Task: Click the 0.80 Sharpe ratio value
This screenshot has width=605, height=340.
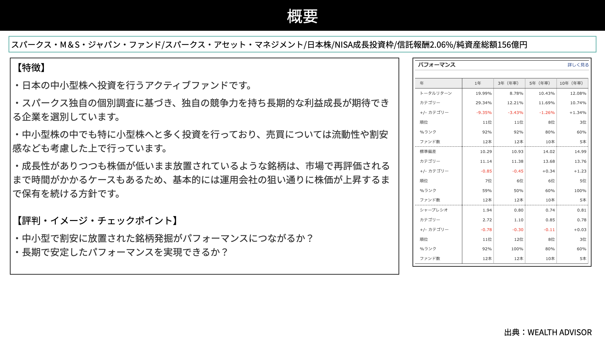Action: (519, 210)
